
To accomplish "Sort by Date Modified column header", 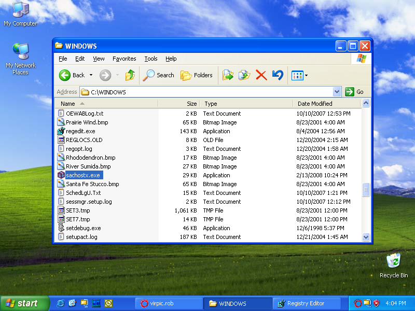I will click(x=327, y=104).
